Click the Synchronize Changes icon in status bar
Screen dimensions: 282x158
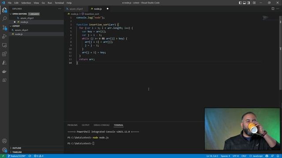tap(30, 156)
